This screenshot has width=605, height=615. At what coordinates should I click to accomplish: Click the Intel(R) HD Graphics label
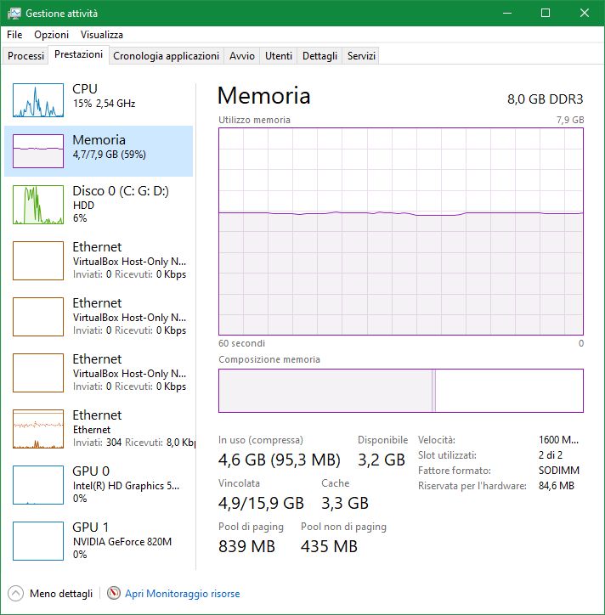click(126, 486)
